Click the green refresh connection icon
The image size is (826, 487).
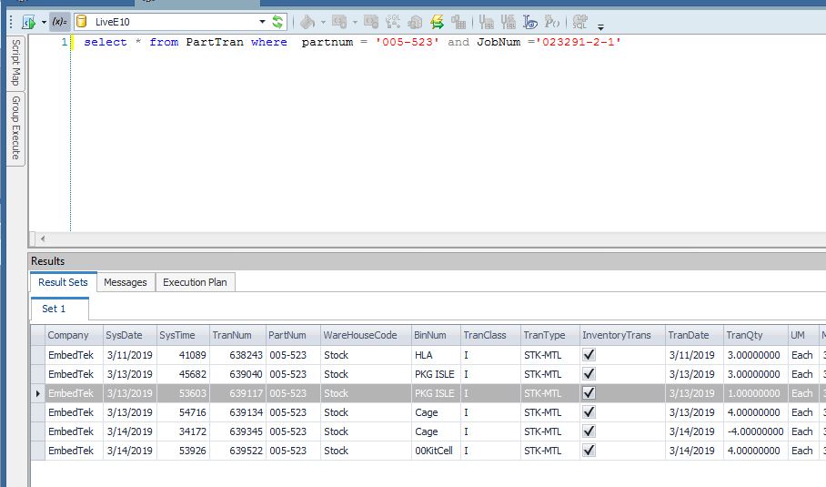click(278, 21)
